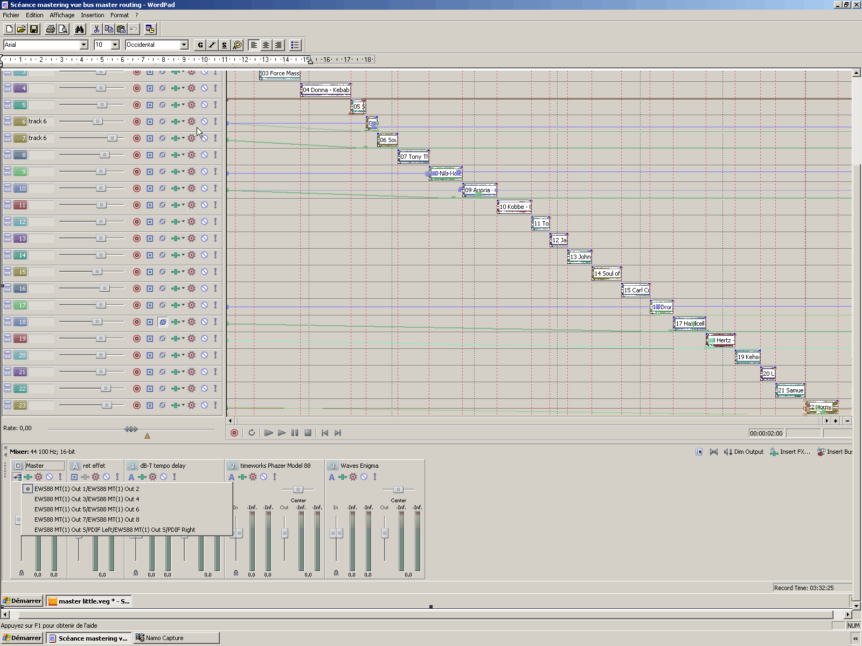Screen dimensions: 862x646
Task: Click the transport Stop button
Action: click(x=308, y=433)
